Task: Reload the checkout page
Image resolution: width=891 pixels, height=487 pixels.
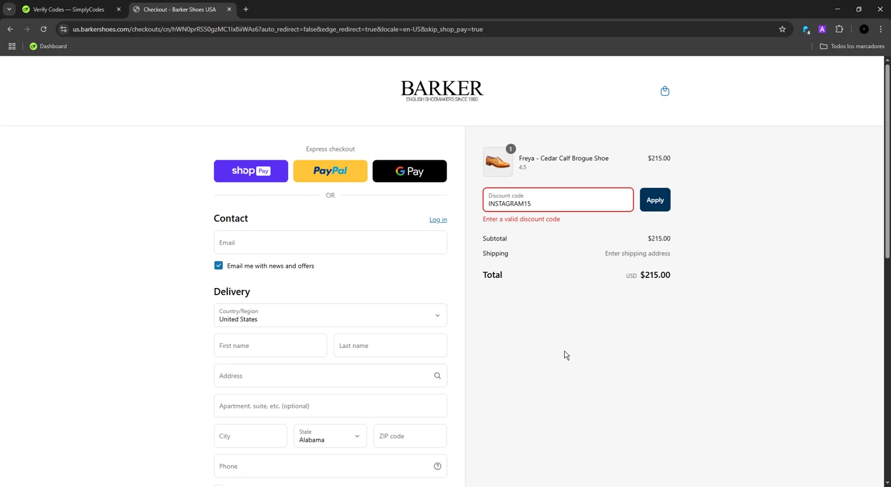Action: click(x=43, y=29)
